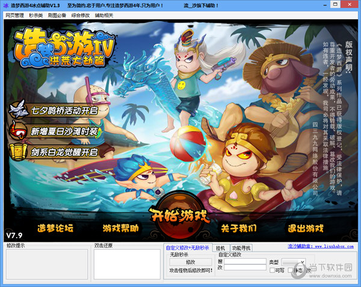Enable the 可写 checkbox
Image resolution: width=361 pixels, height=287 pixels.
272,270
